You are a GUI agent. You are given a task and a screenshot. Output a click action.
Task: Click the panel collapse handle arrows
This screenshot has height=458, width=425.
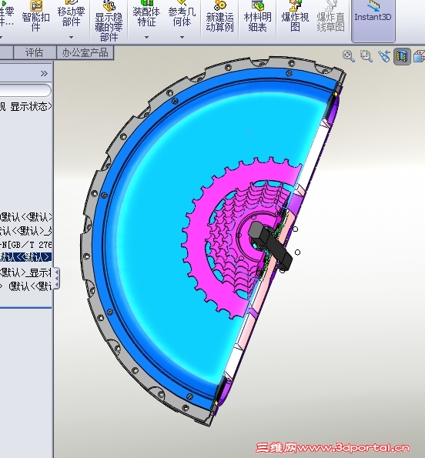coord(56,279)
